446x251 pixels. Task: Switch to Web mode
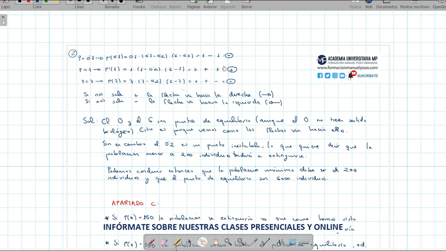(x=369, y=4)
